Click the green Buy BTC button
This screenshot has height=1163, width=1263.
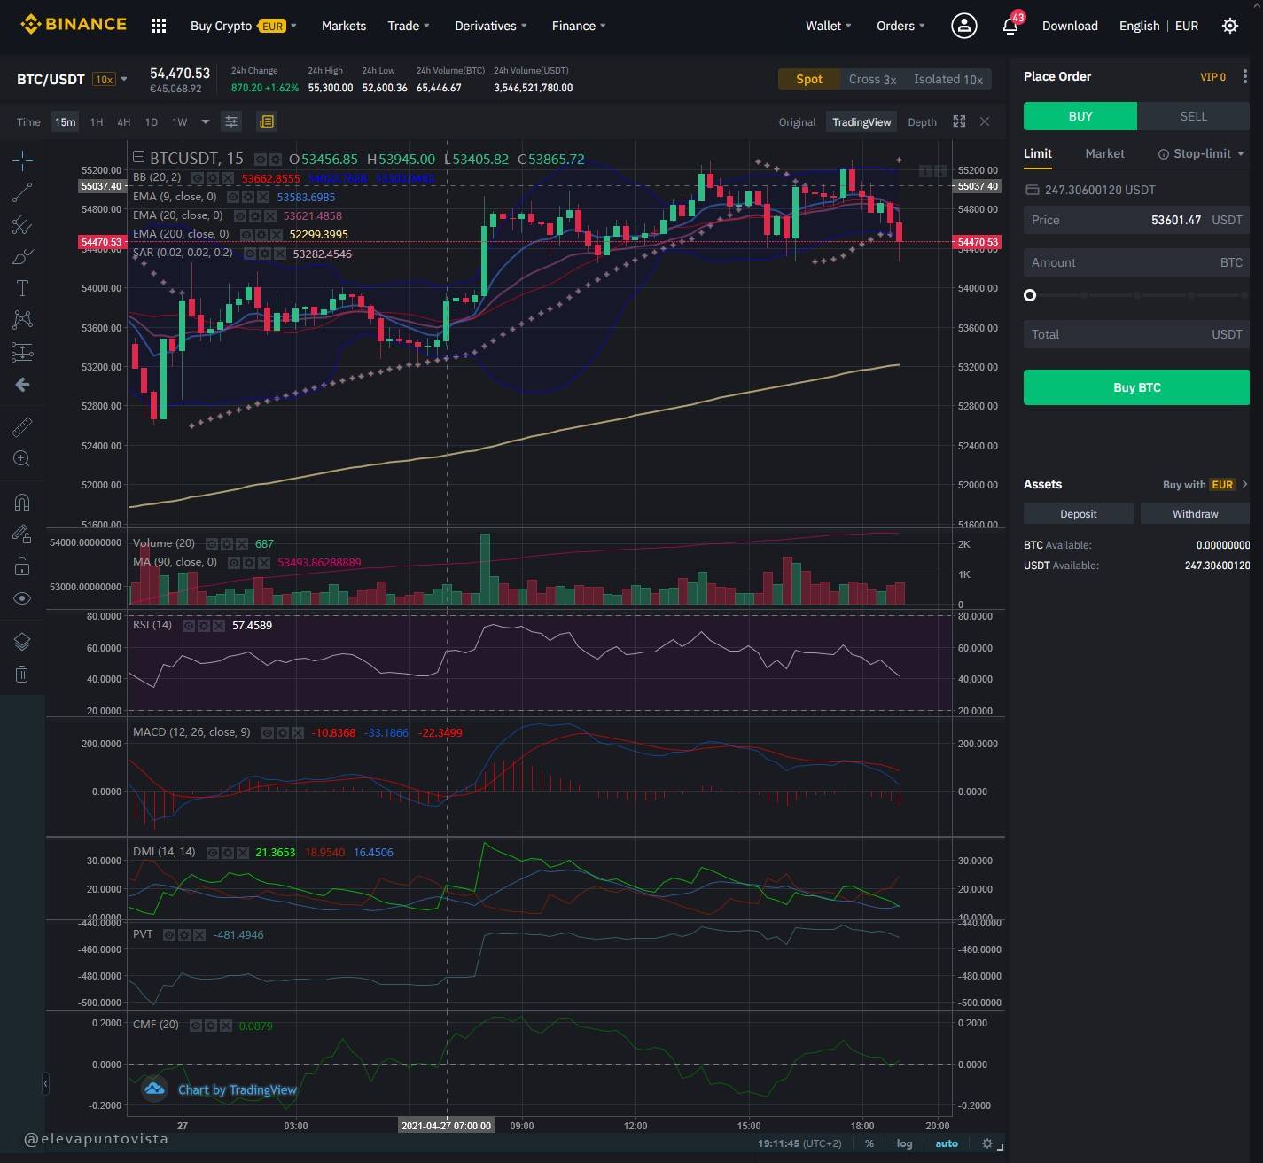click(1136, 387)
